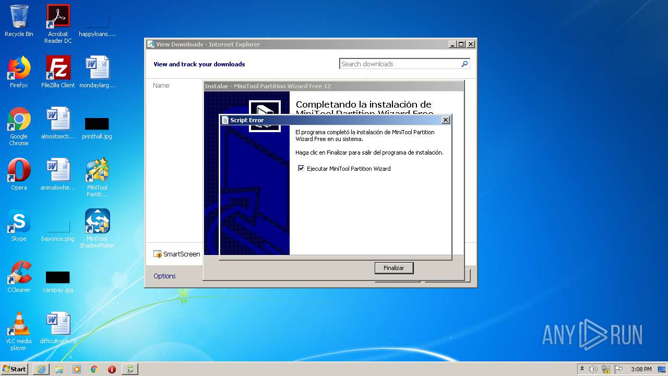This screenshot has width=668, height=376.
Task: Select the mondaylarg document icon
Action: click(97, 72)
